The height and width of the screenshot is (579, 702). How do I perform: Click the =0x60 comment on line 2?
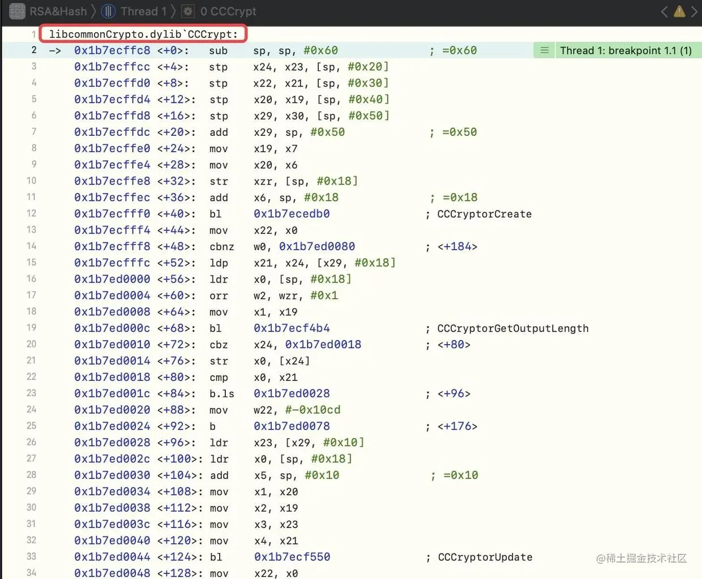pos(459,50)
